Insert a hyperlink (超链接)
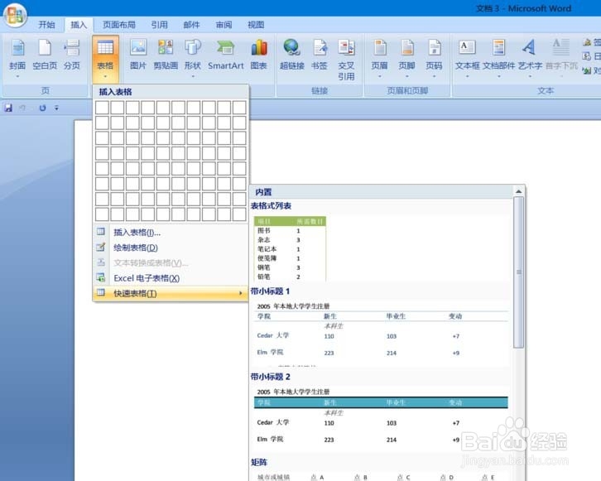The height and width of the screenshot is (481, 601). [291, 57]
